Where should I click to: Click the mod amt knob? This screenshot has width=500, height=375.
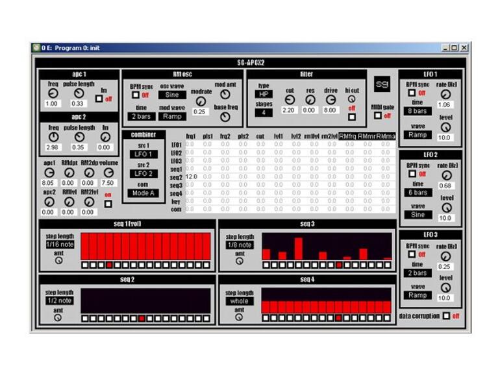pos(225,94)
